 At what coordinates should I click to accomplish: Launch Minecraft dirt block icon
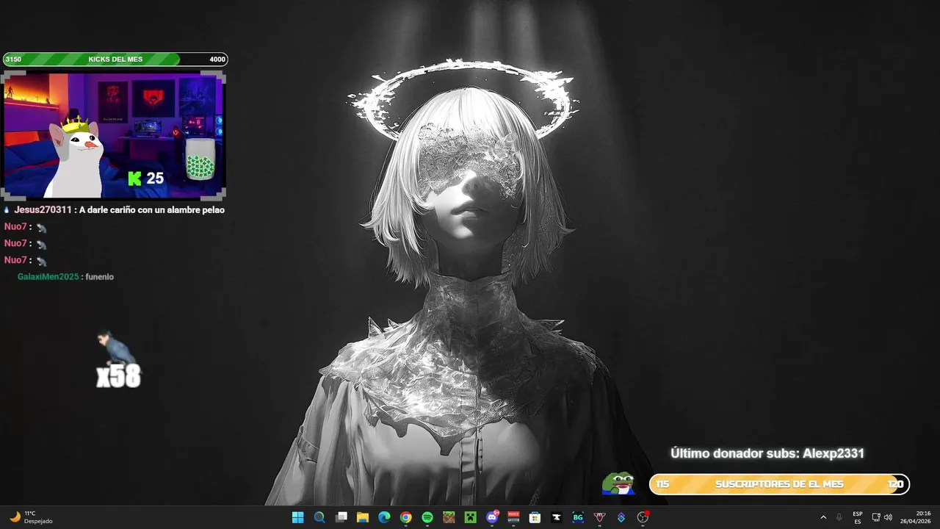pos(449,517)
